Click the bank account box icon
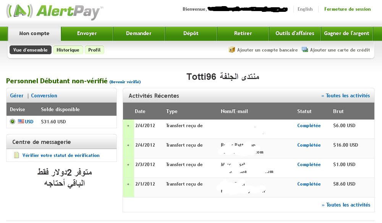Screen dimensions: 382x223 tap(232, 50)
